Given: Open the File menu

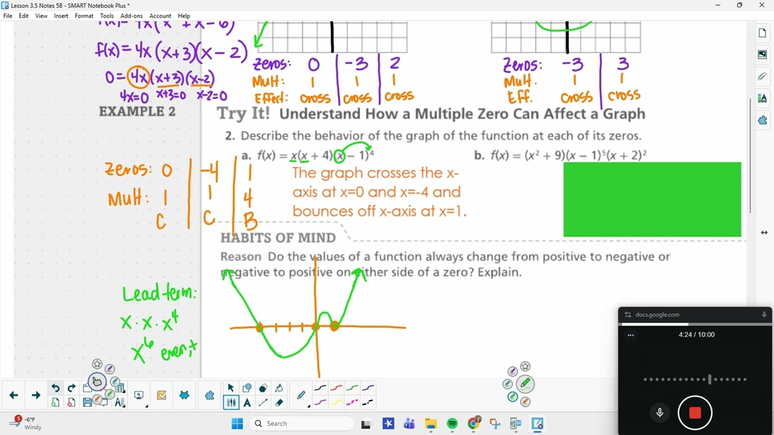Looking at the screenshot, I should click(x=7, y=16).
